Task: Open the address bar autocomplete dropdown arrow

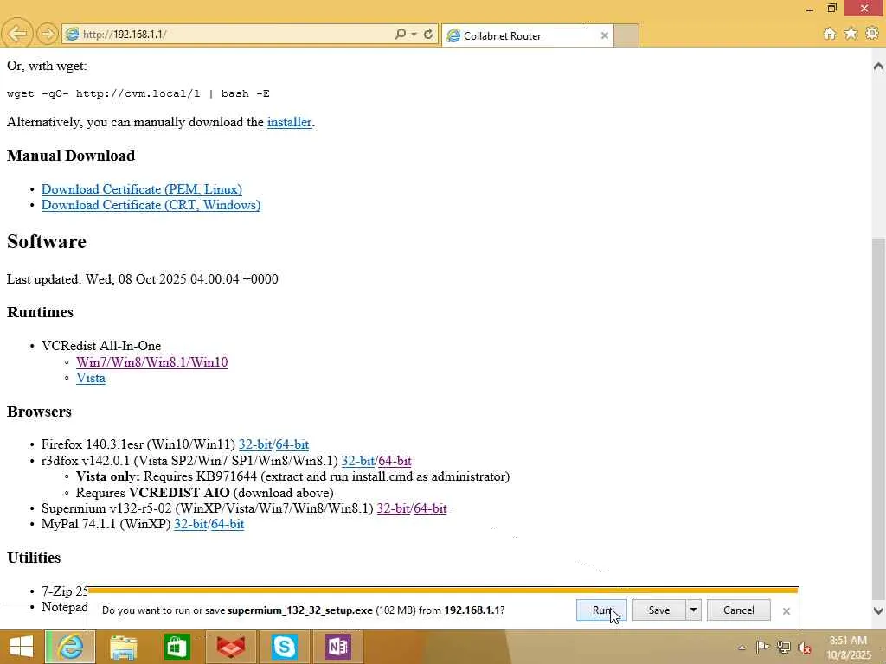Action: pos(414,34)
